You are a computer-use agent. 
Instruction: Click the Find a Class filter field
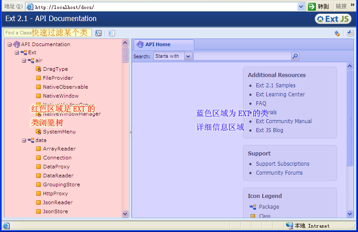tap(47, 33)
